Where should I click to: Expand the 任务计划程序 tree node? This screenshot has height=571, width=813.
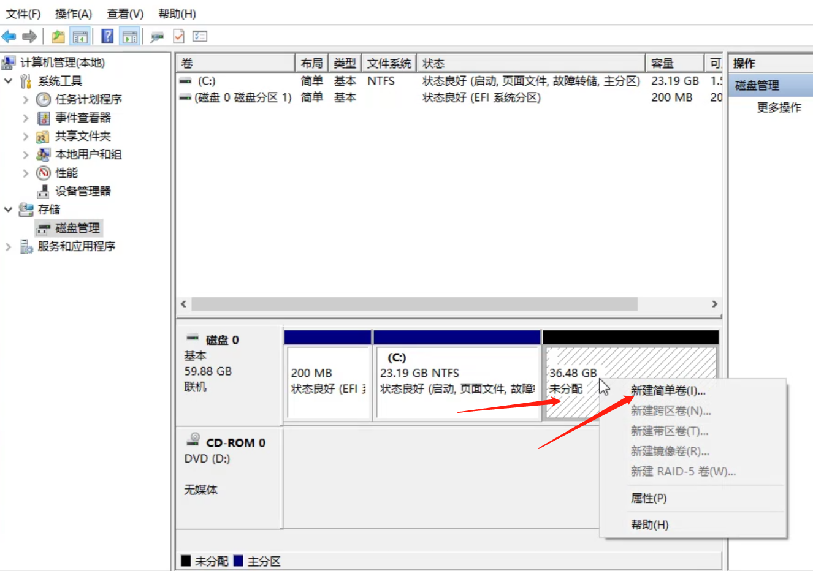[26, 99]
